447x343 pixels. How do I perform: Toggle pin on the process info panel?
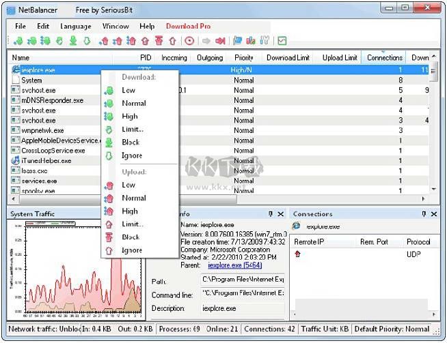pos(271,214)
